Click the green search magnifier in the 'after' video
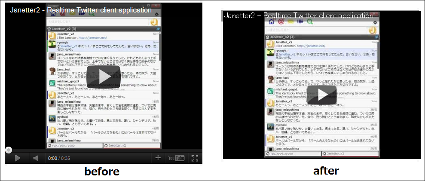The image size is (425, 181). (x=310, y=21)
